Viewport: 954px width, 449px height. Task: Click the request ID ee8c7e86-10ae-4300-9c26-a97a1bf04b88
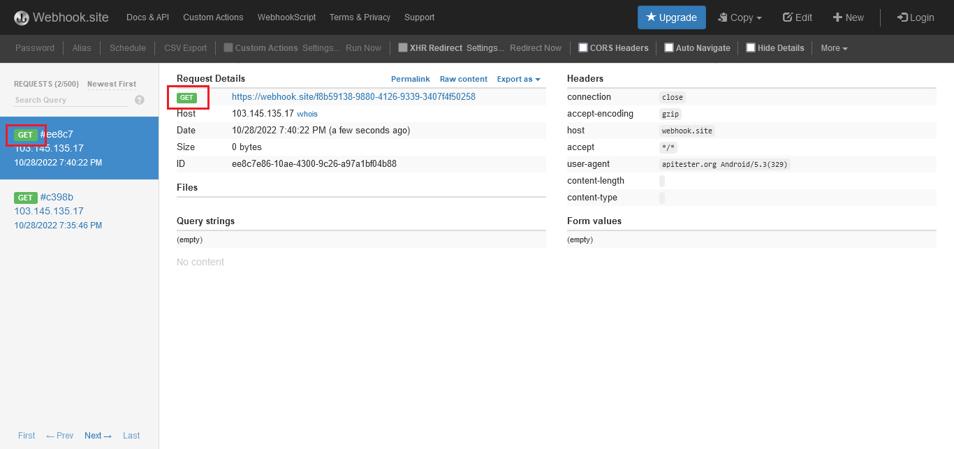tap(314, 164)
